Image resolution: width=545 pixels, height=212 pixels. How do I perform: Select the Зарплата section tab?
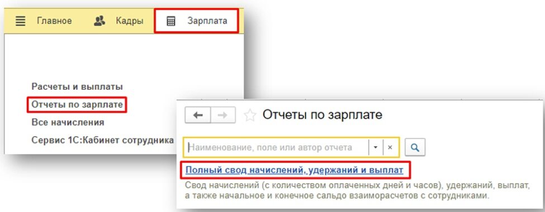196,21
